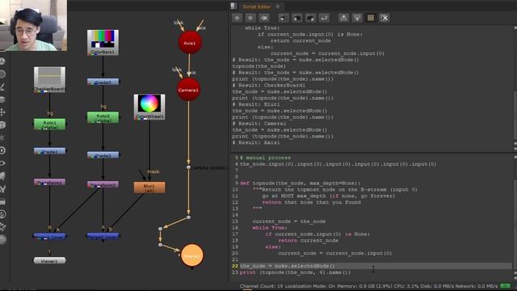Run the current script with the return-arrow icon

point(324,18)
